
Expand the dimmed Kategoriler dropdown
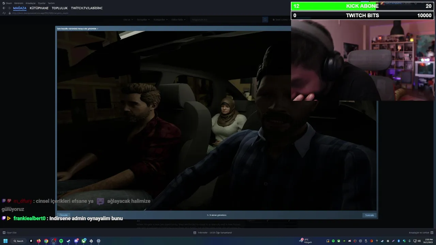coord(160,20)
